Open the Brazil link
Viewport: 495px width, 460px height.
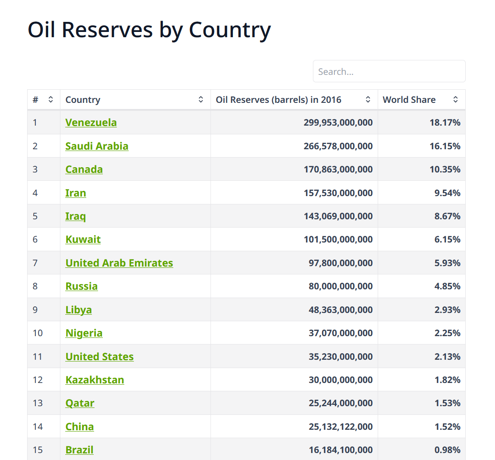[x=79, y=450]
